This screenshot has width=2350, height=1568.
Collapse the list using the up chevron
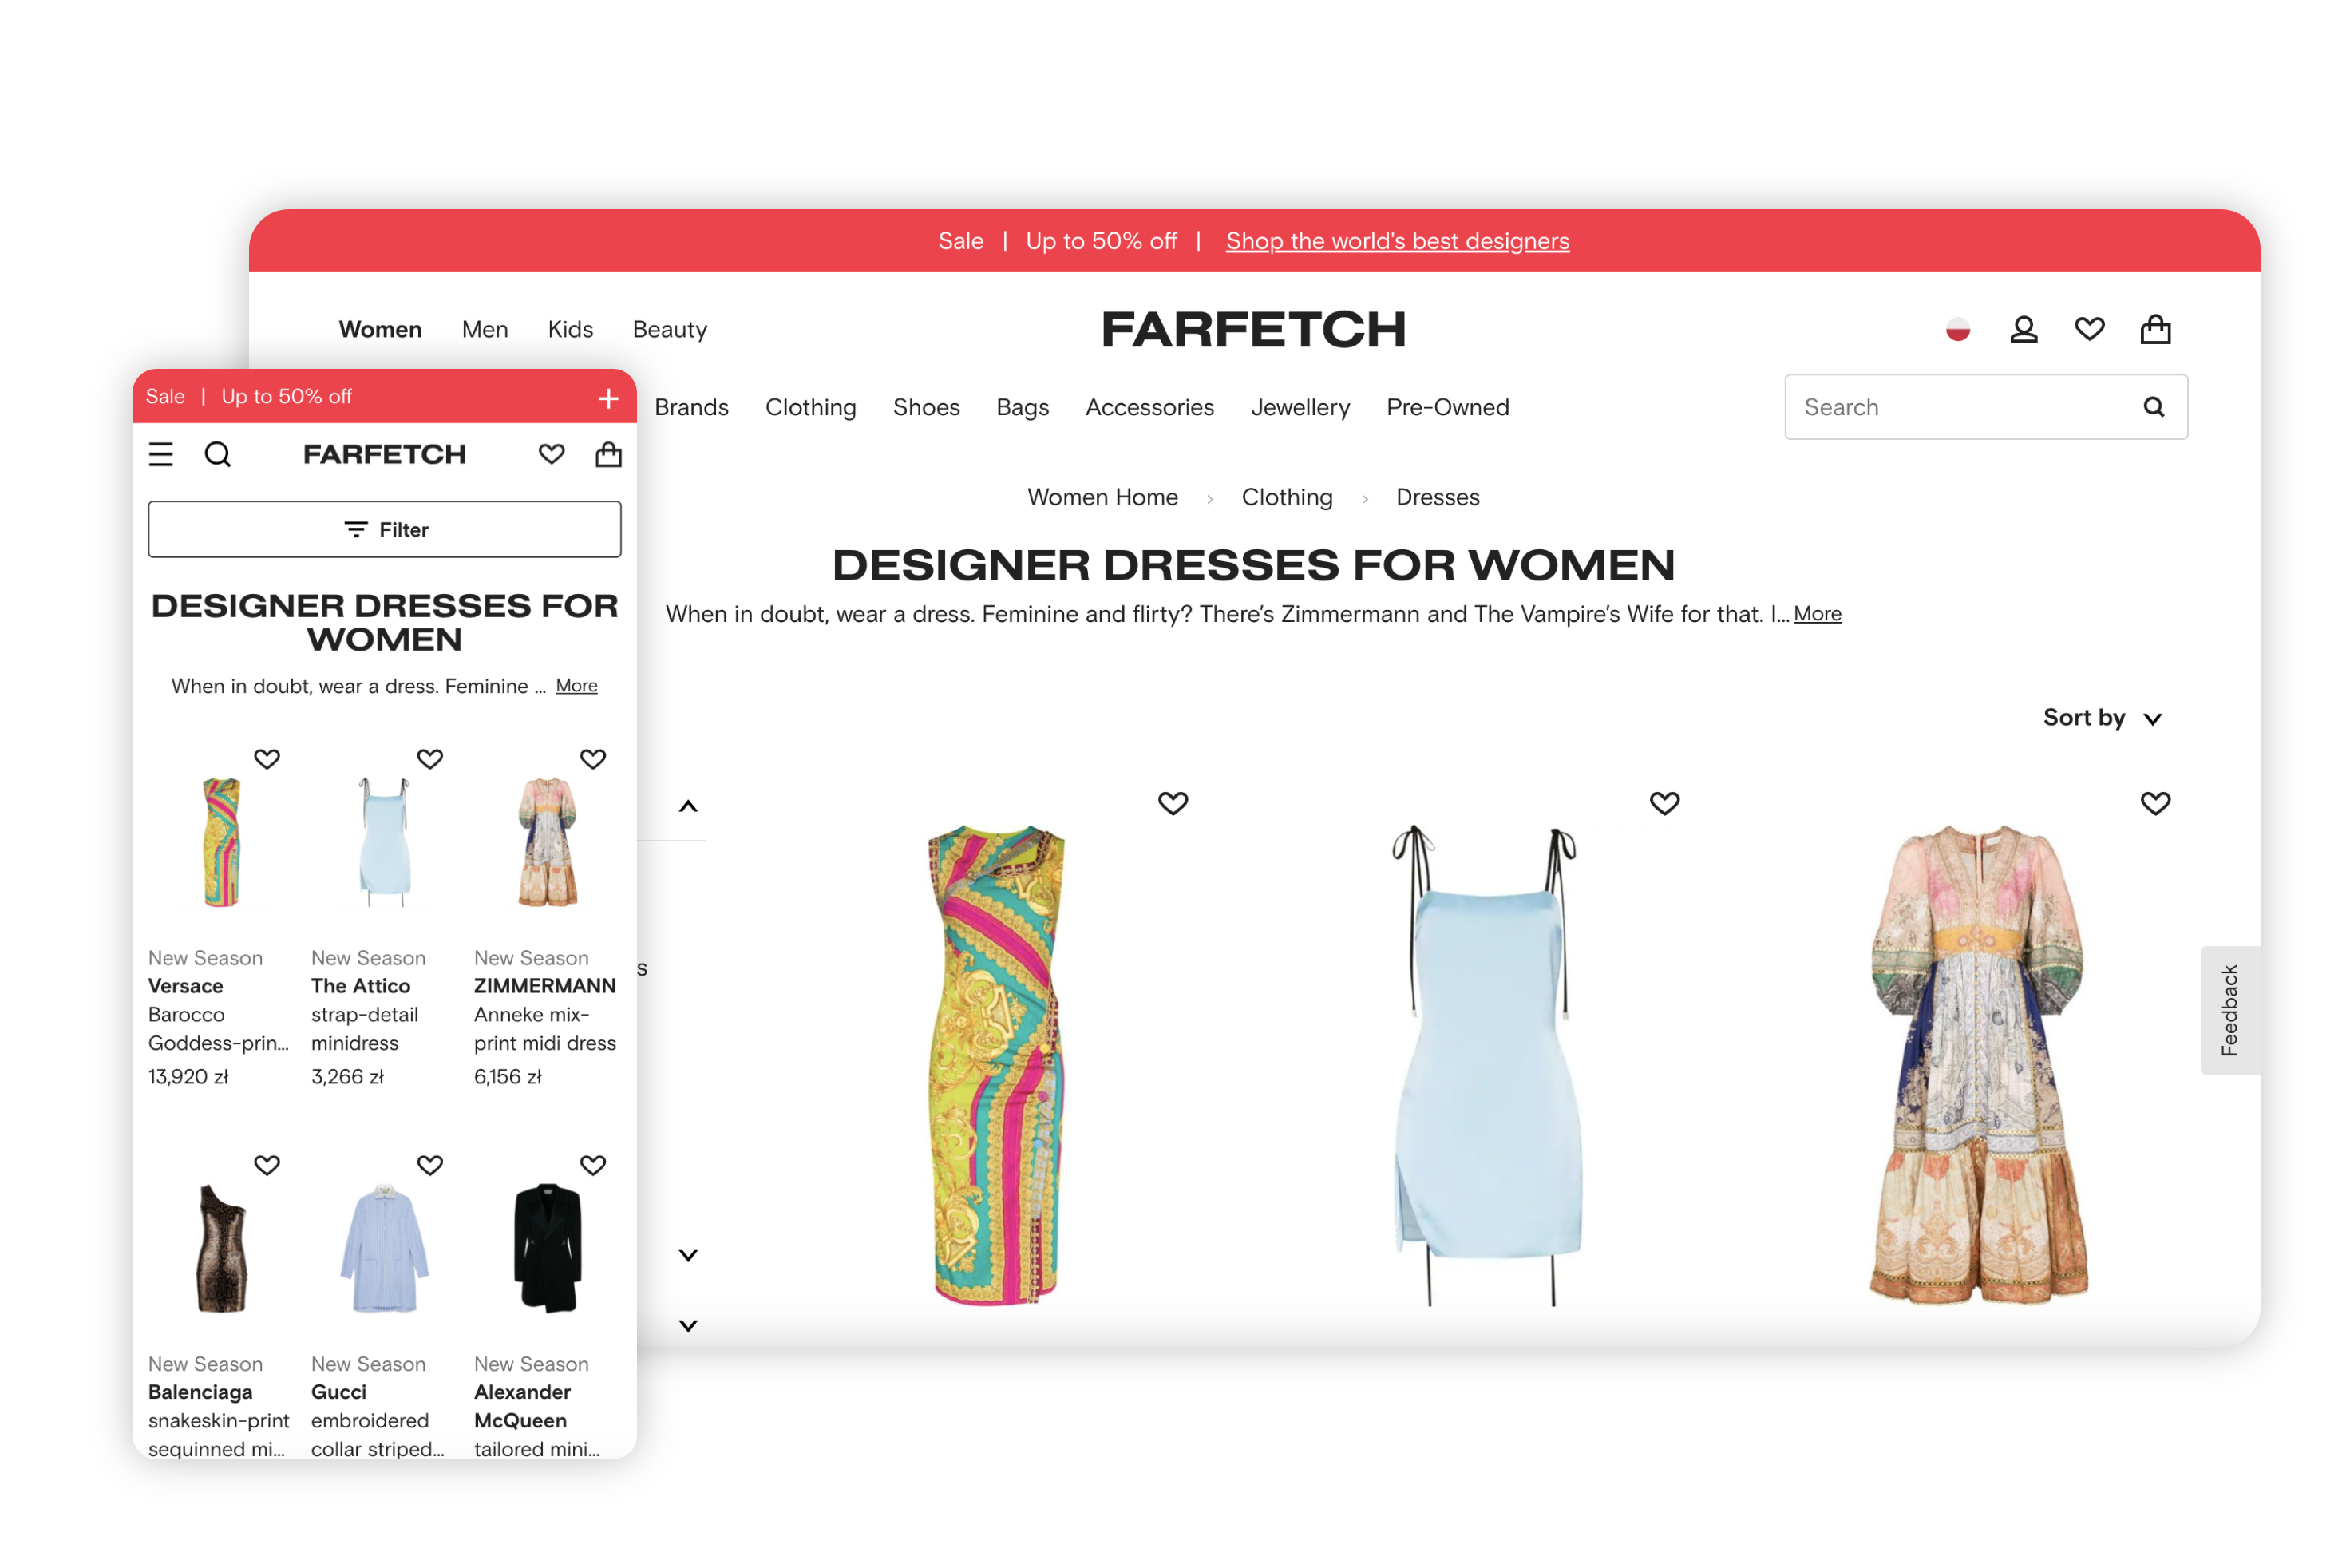tap(689, 806)
